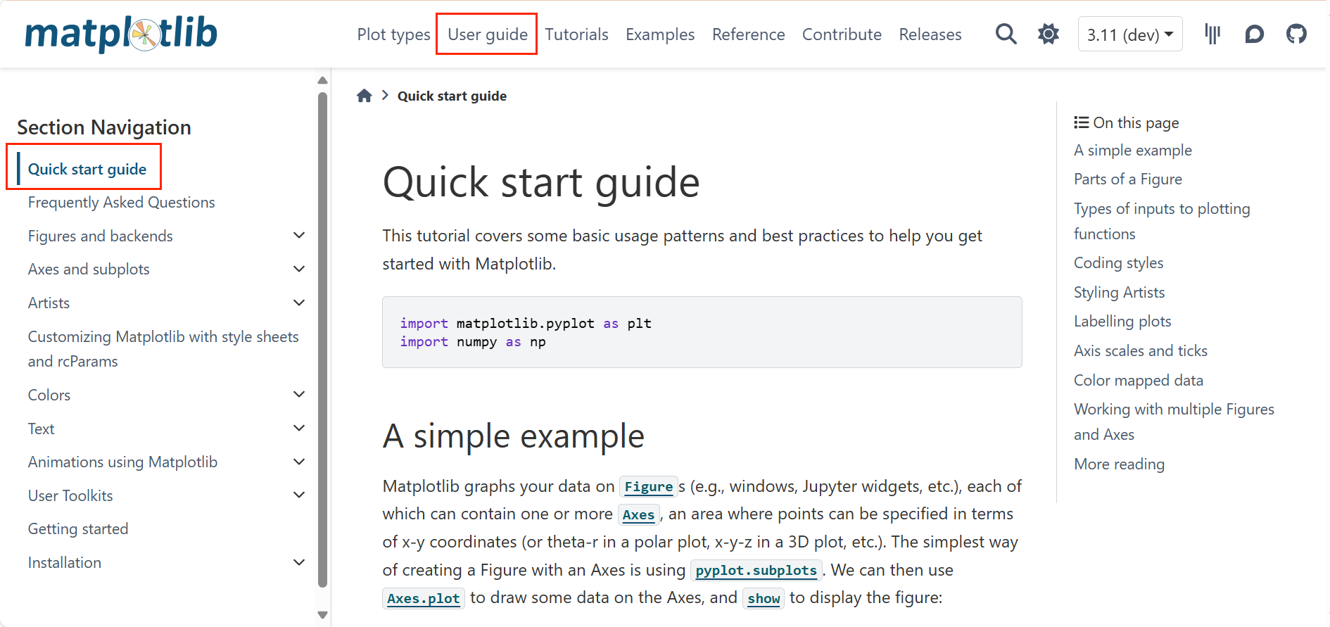Click the sidebar scroll up arrow
Image resolution: width=1330 pixels, height=627 pixels.
(322, 80)
